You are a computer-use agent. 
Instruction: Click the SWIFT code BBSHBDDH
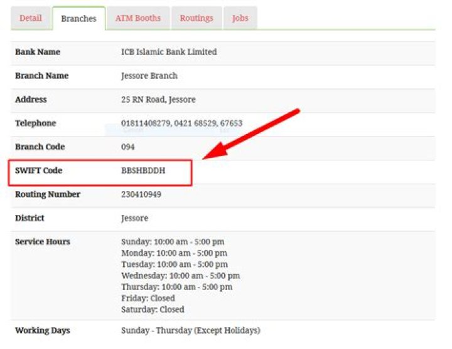pos(143,170)
